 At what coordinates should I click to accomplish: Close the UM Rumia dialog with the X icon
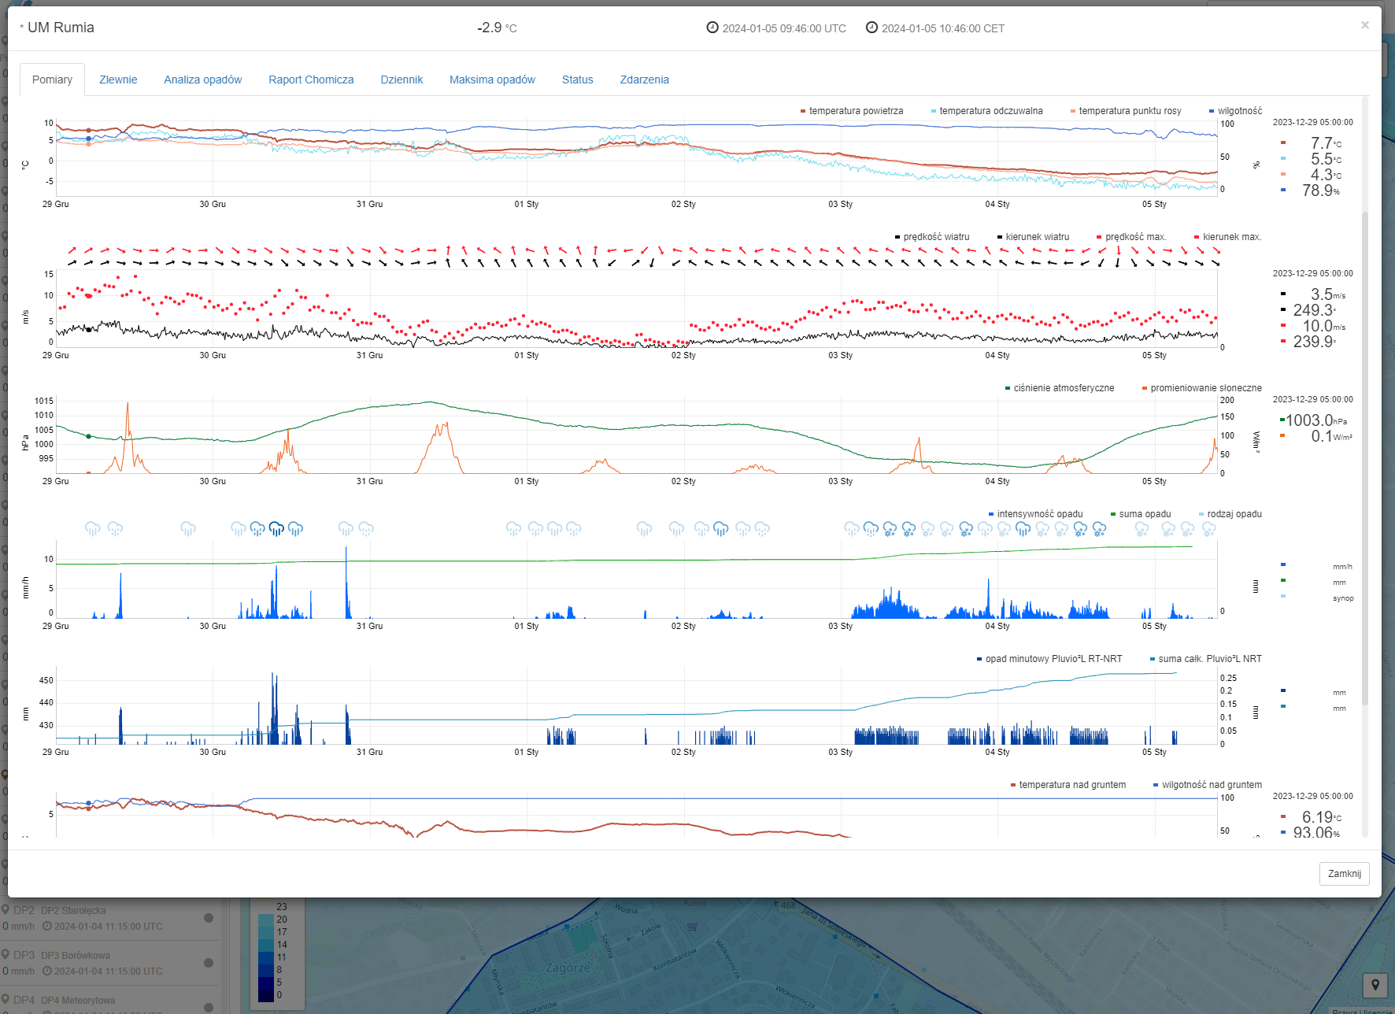tap(1365, 25)
